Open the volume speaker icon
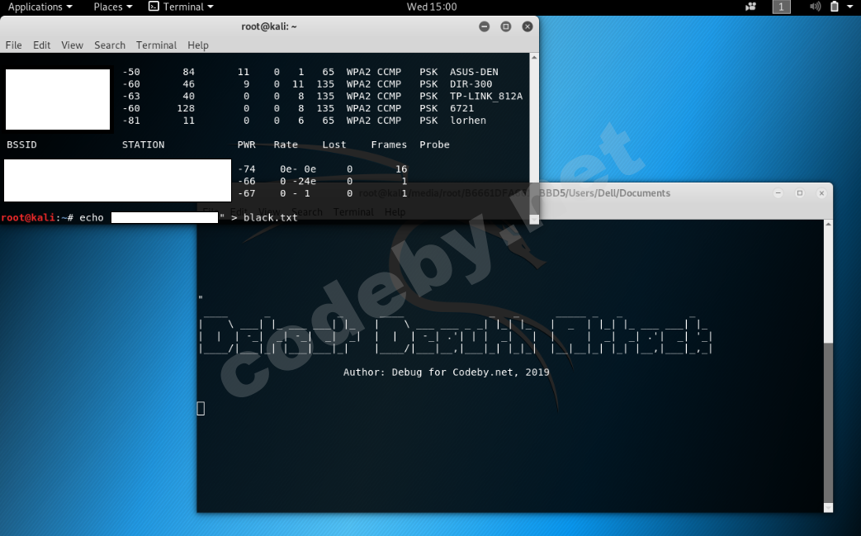This screenshot has height=536, width=861. click(815, 7)
